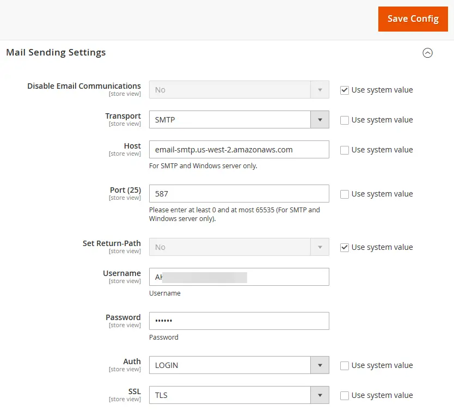
Task: Enable Use system value for SSL
Action: coord(344,395)
